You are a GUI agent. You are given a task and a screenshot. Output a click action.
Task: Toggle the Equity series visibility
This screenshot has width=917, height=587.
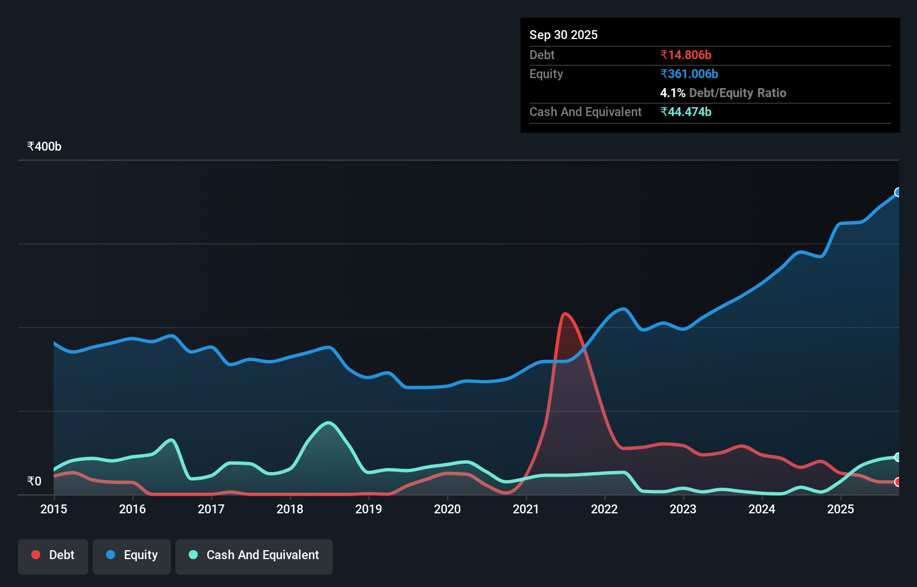(x=131, y=555)
